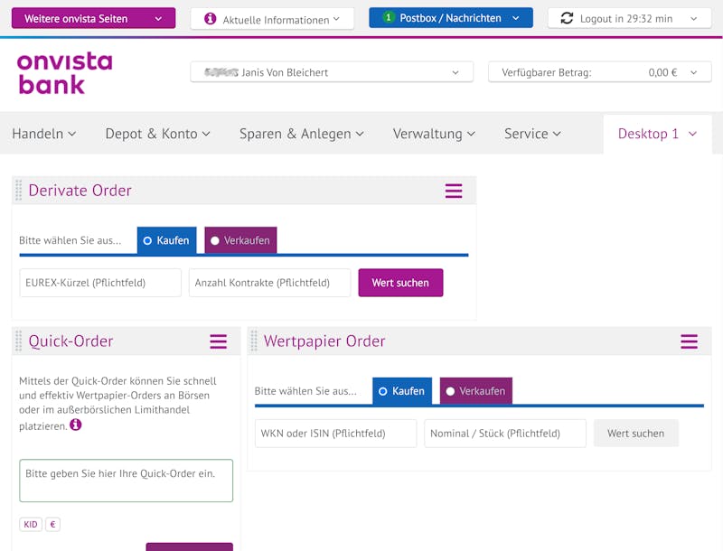Grab the Derivate Order drag handle

[18, 191]
